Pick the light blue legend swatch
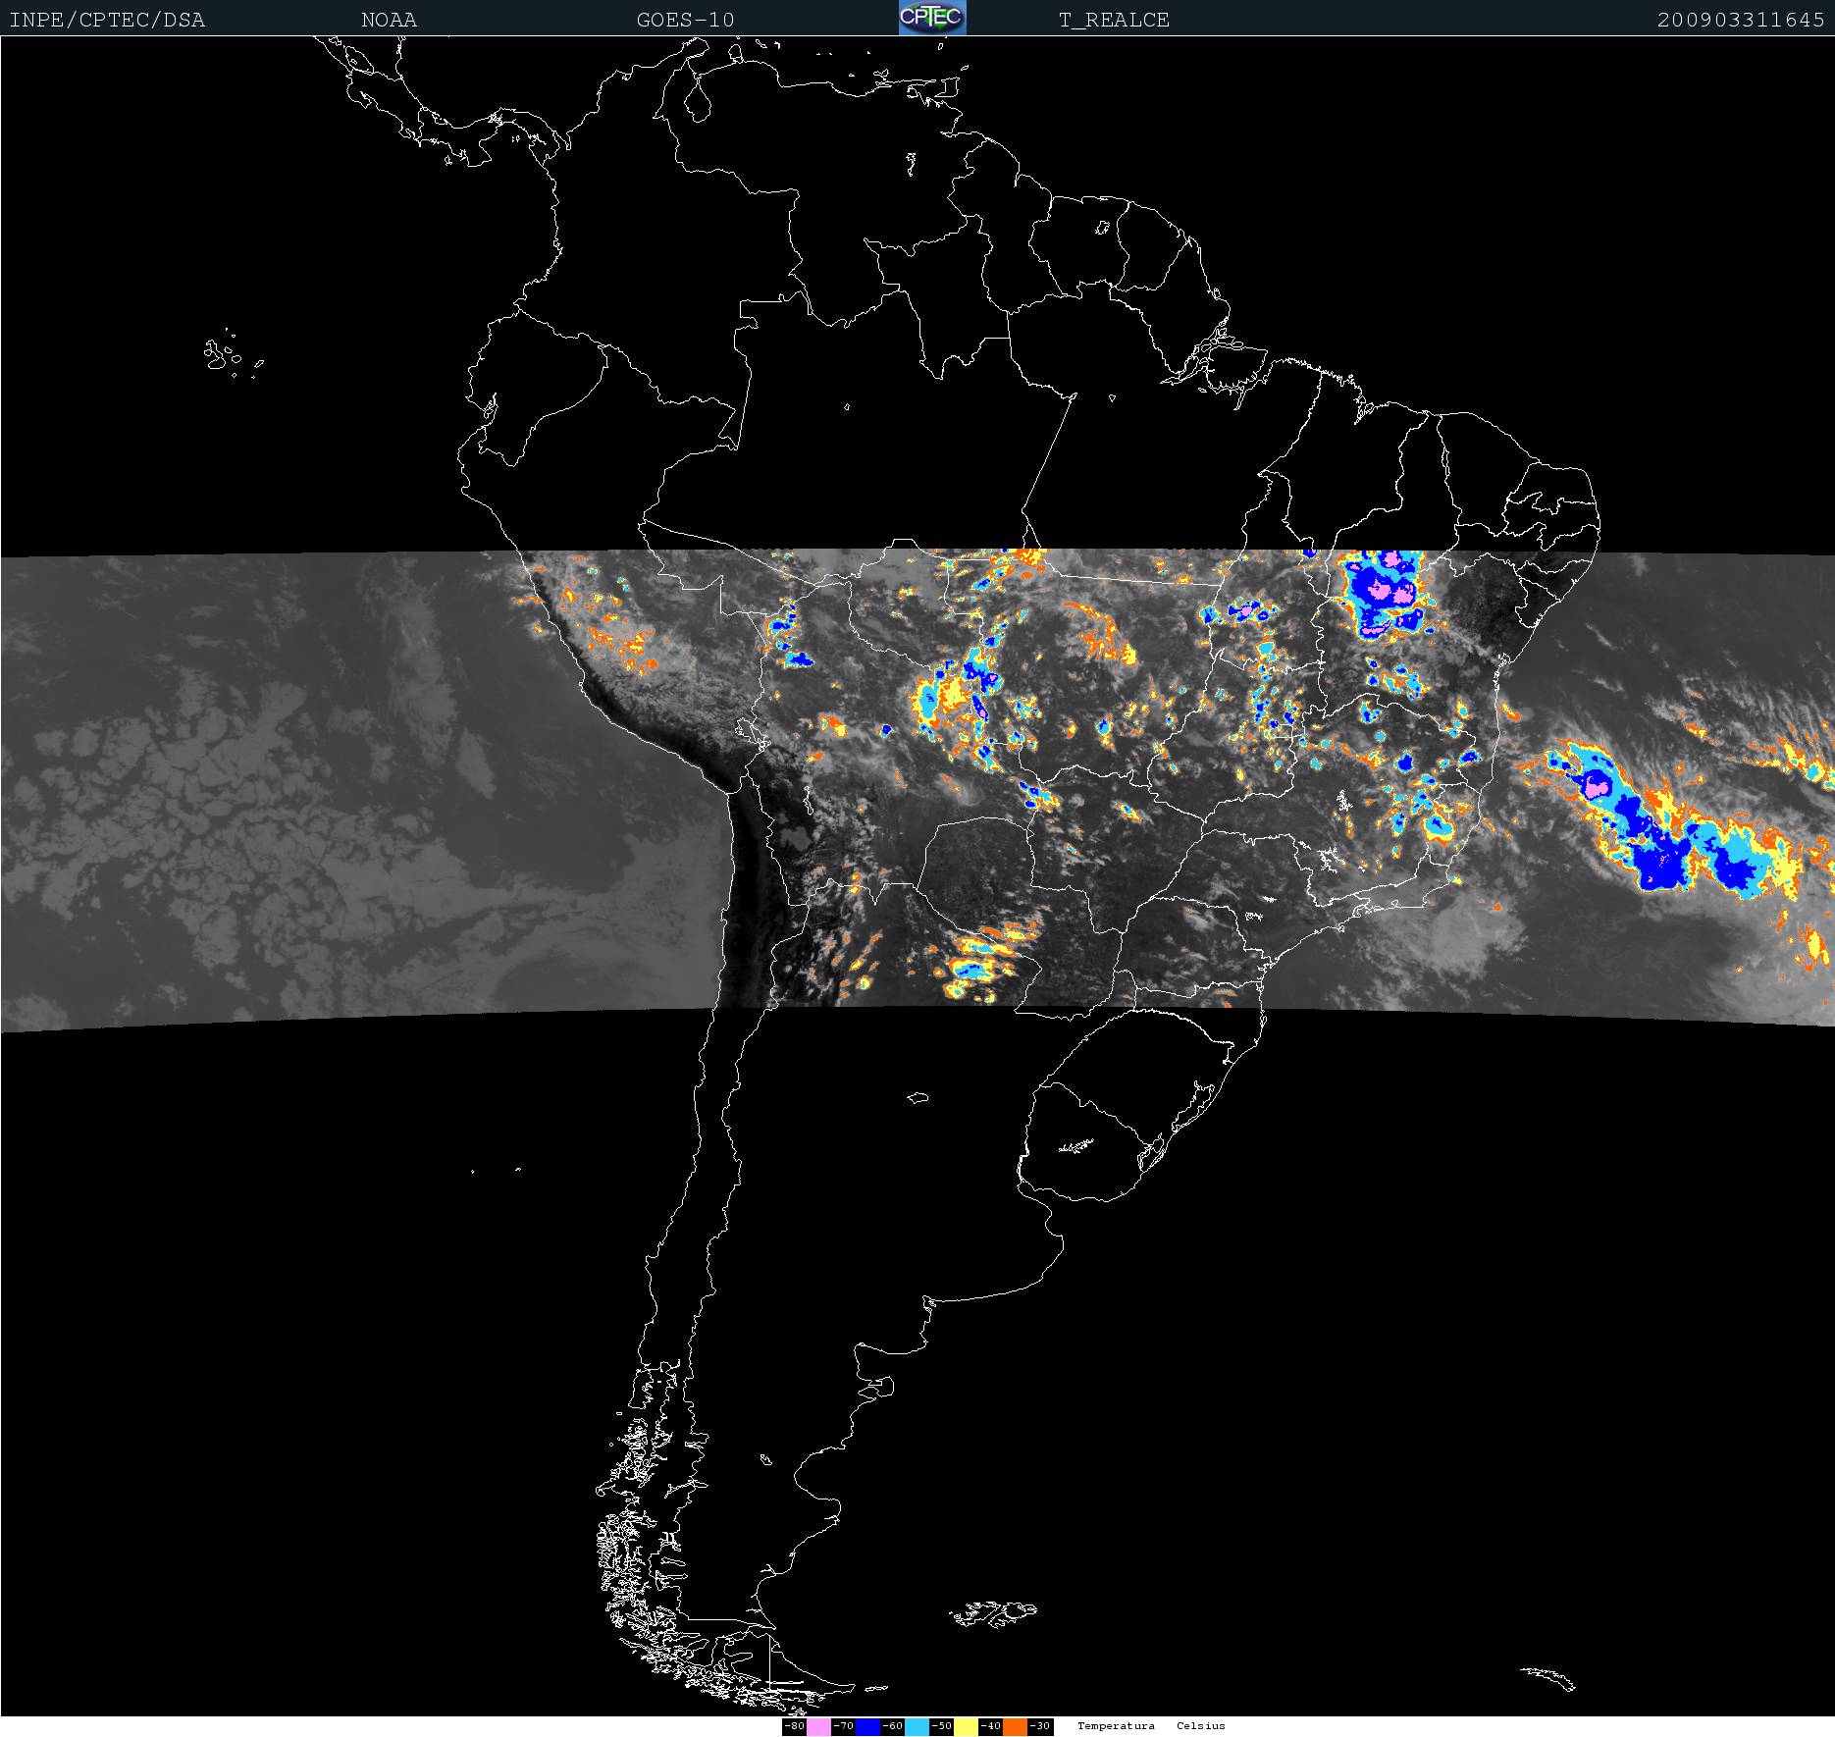1835x1737 pixels. tap(917, 1726)
